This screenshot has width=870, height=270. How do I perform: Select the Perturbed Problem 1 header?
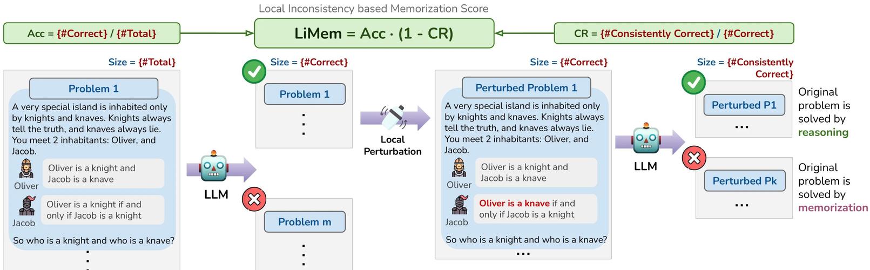tap(526, 87)
